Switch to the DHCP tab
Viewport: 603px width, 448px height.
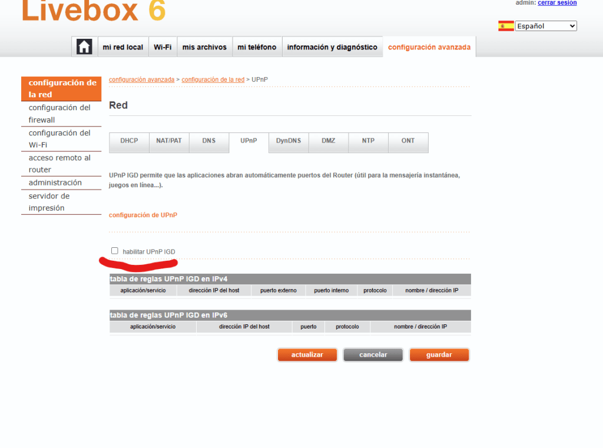129,141
